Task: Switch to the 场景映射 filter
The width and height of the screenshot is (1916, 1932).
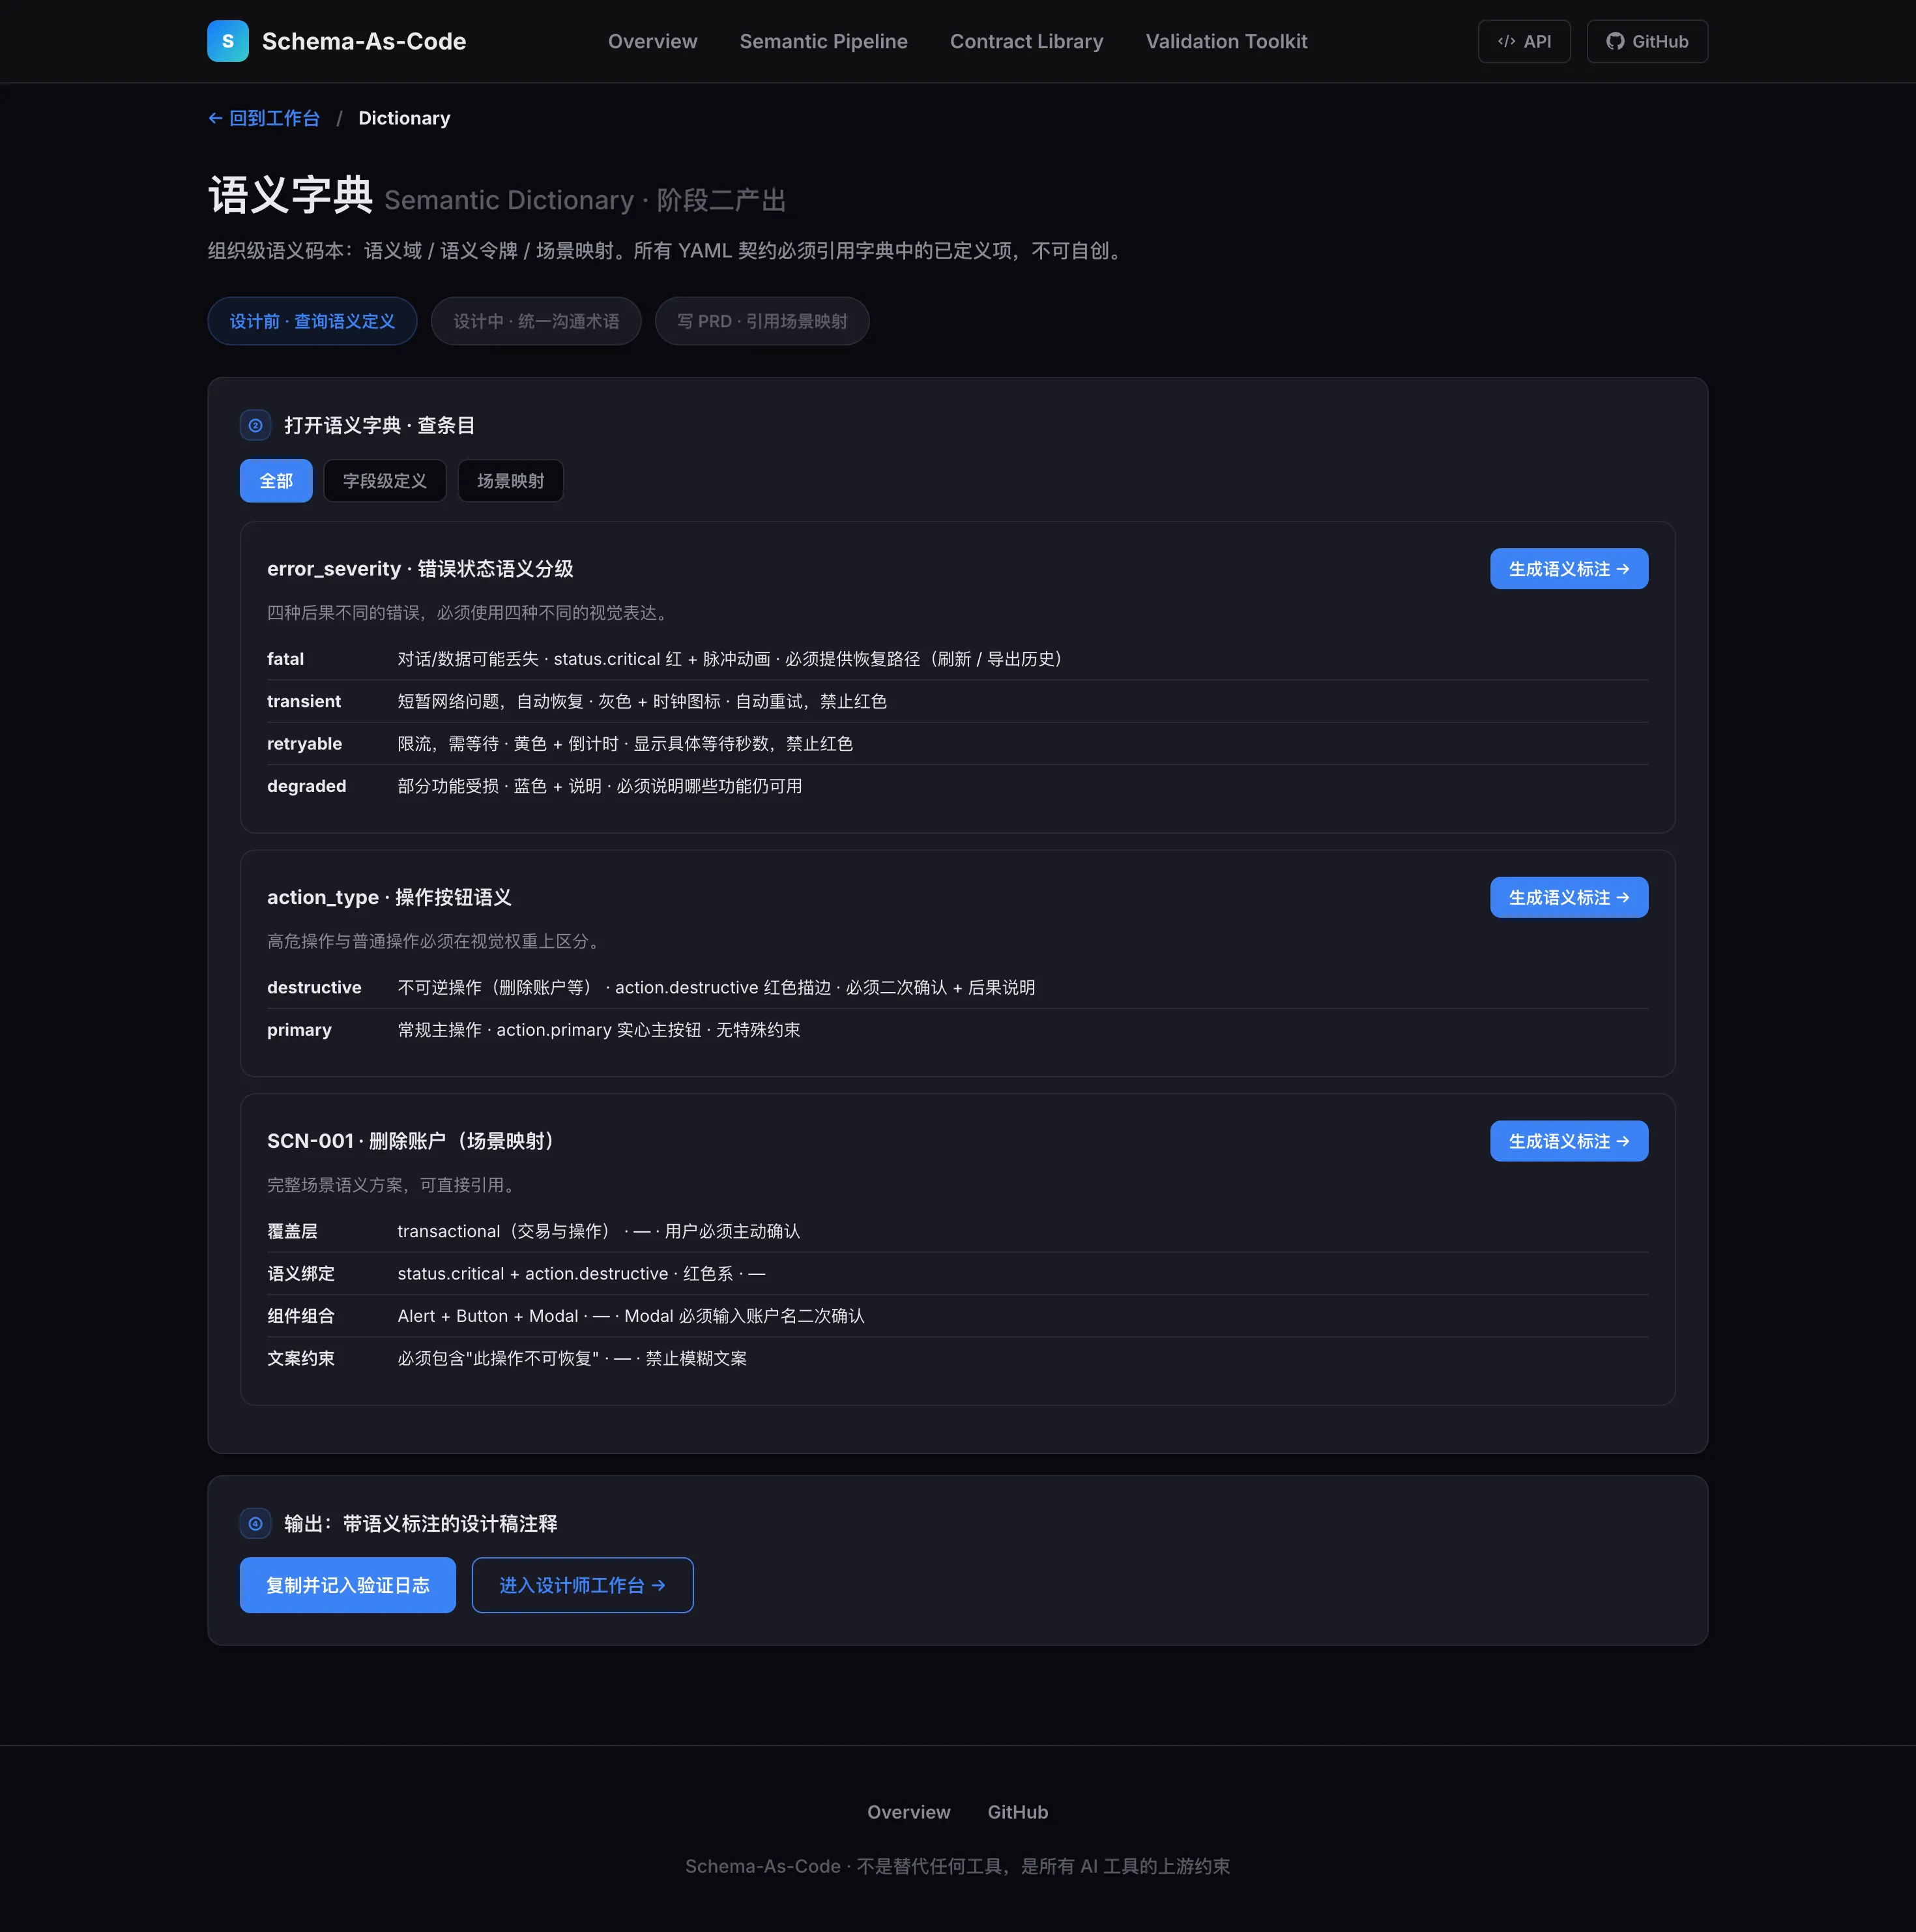Action: click(511, 481)
